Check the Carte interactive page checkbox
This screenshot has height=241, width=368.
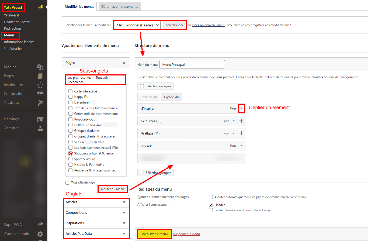pos(70,91)
